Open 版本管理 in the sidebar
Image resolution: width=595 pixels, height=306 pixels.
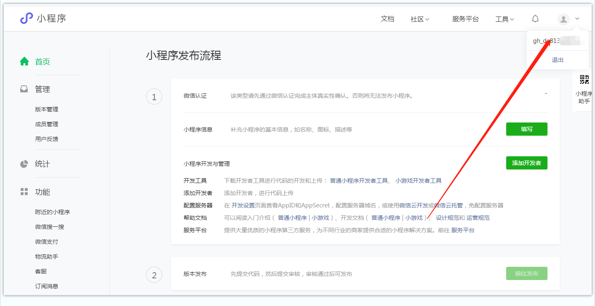47,109
